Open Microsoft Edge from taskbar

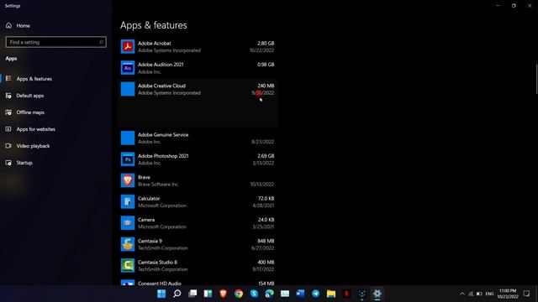[x=269, y=294]
